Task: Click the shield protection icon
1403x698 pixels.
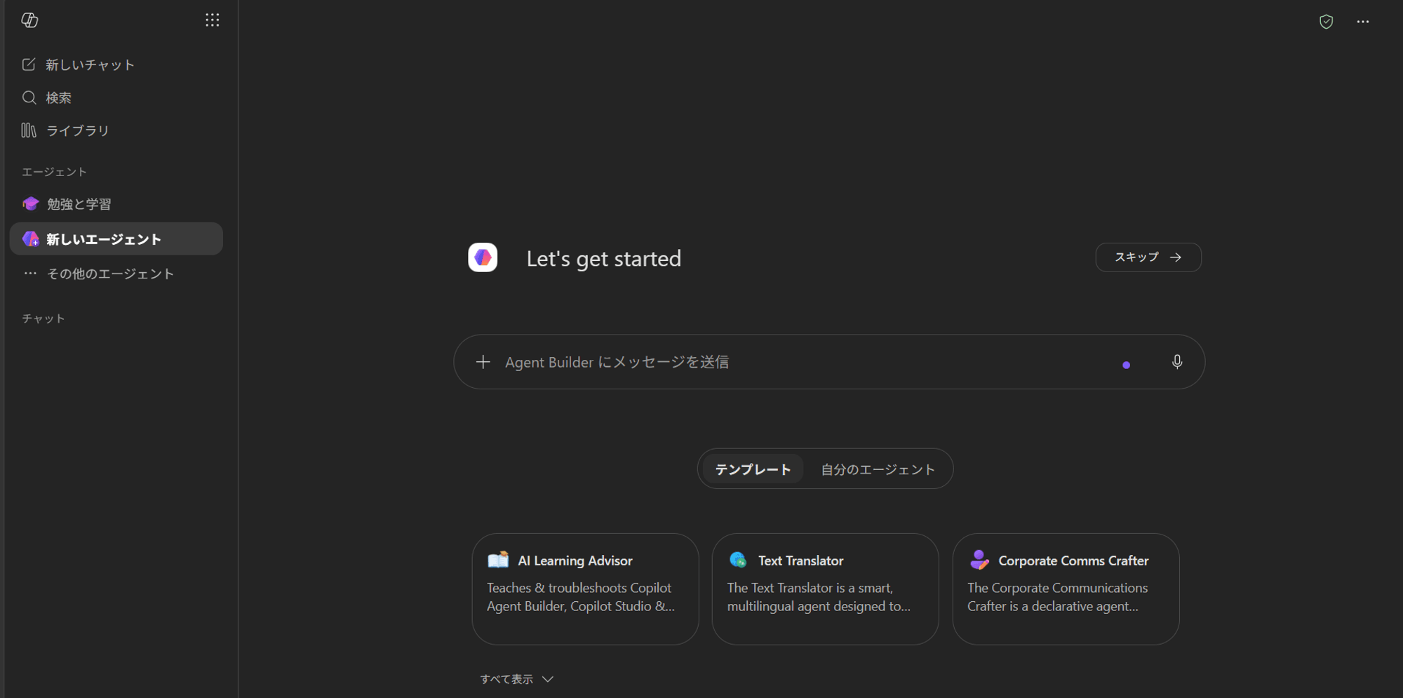Action: [1326, 22]
